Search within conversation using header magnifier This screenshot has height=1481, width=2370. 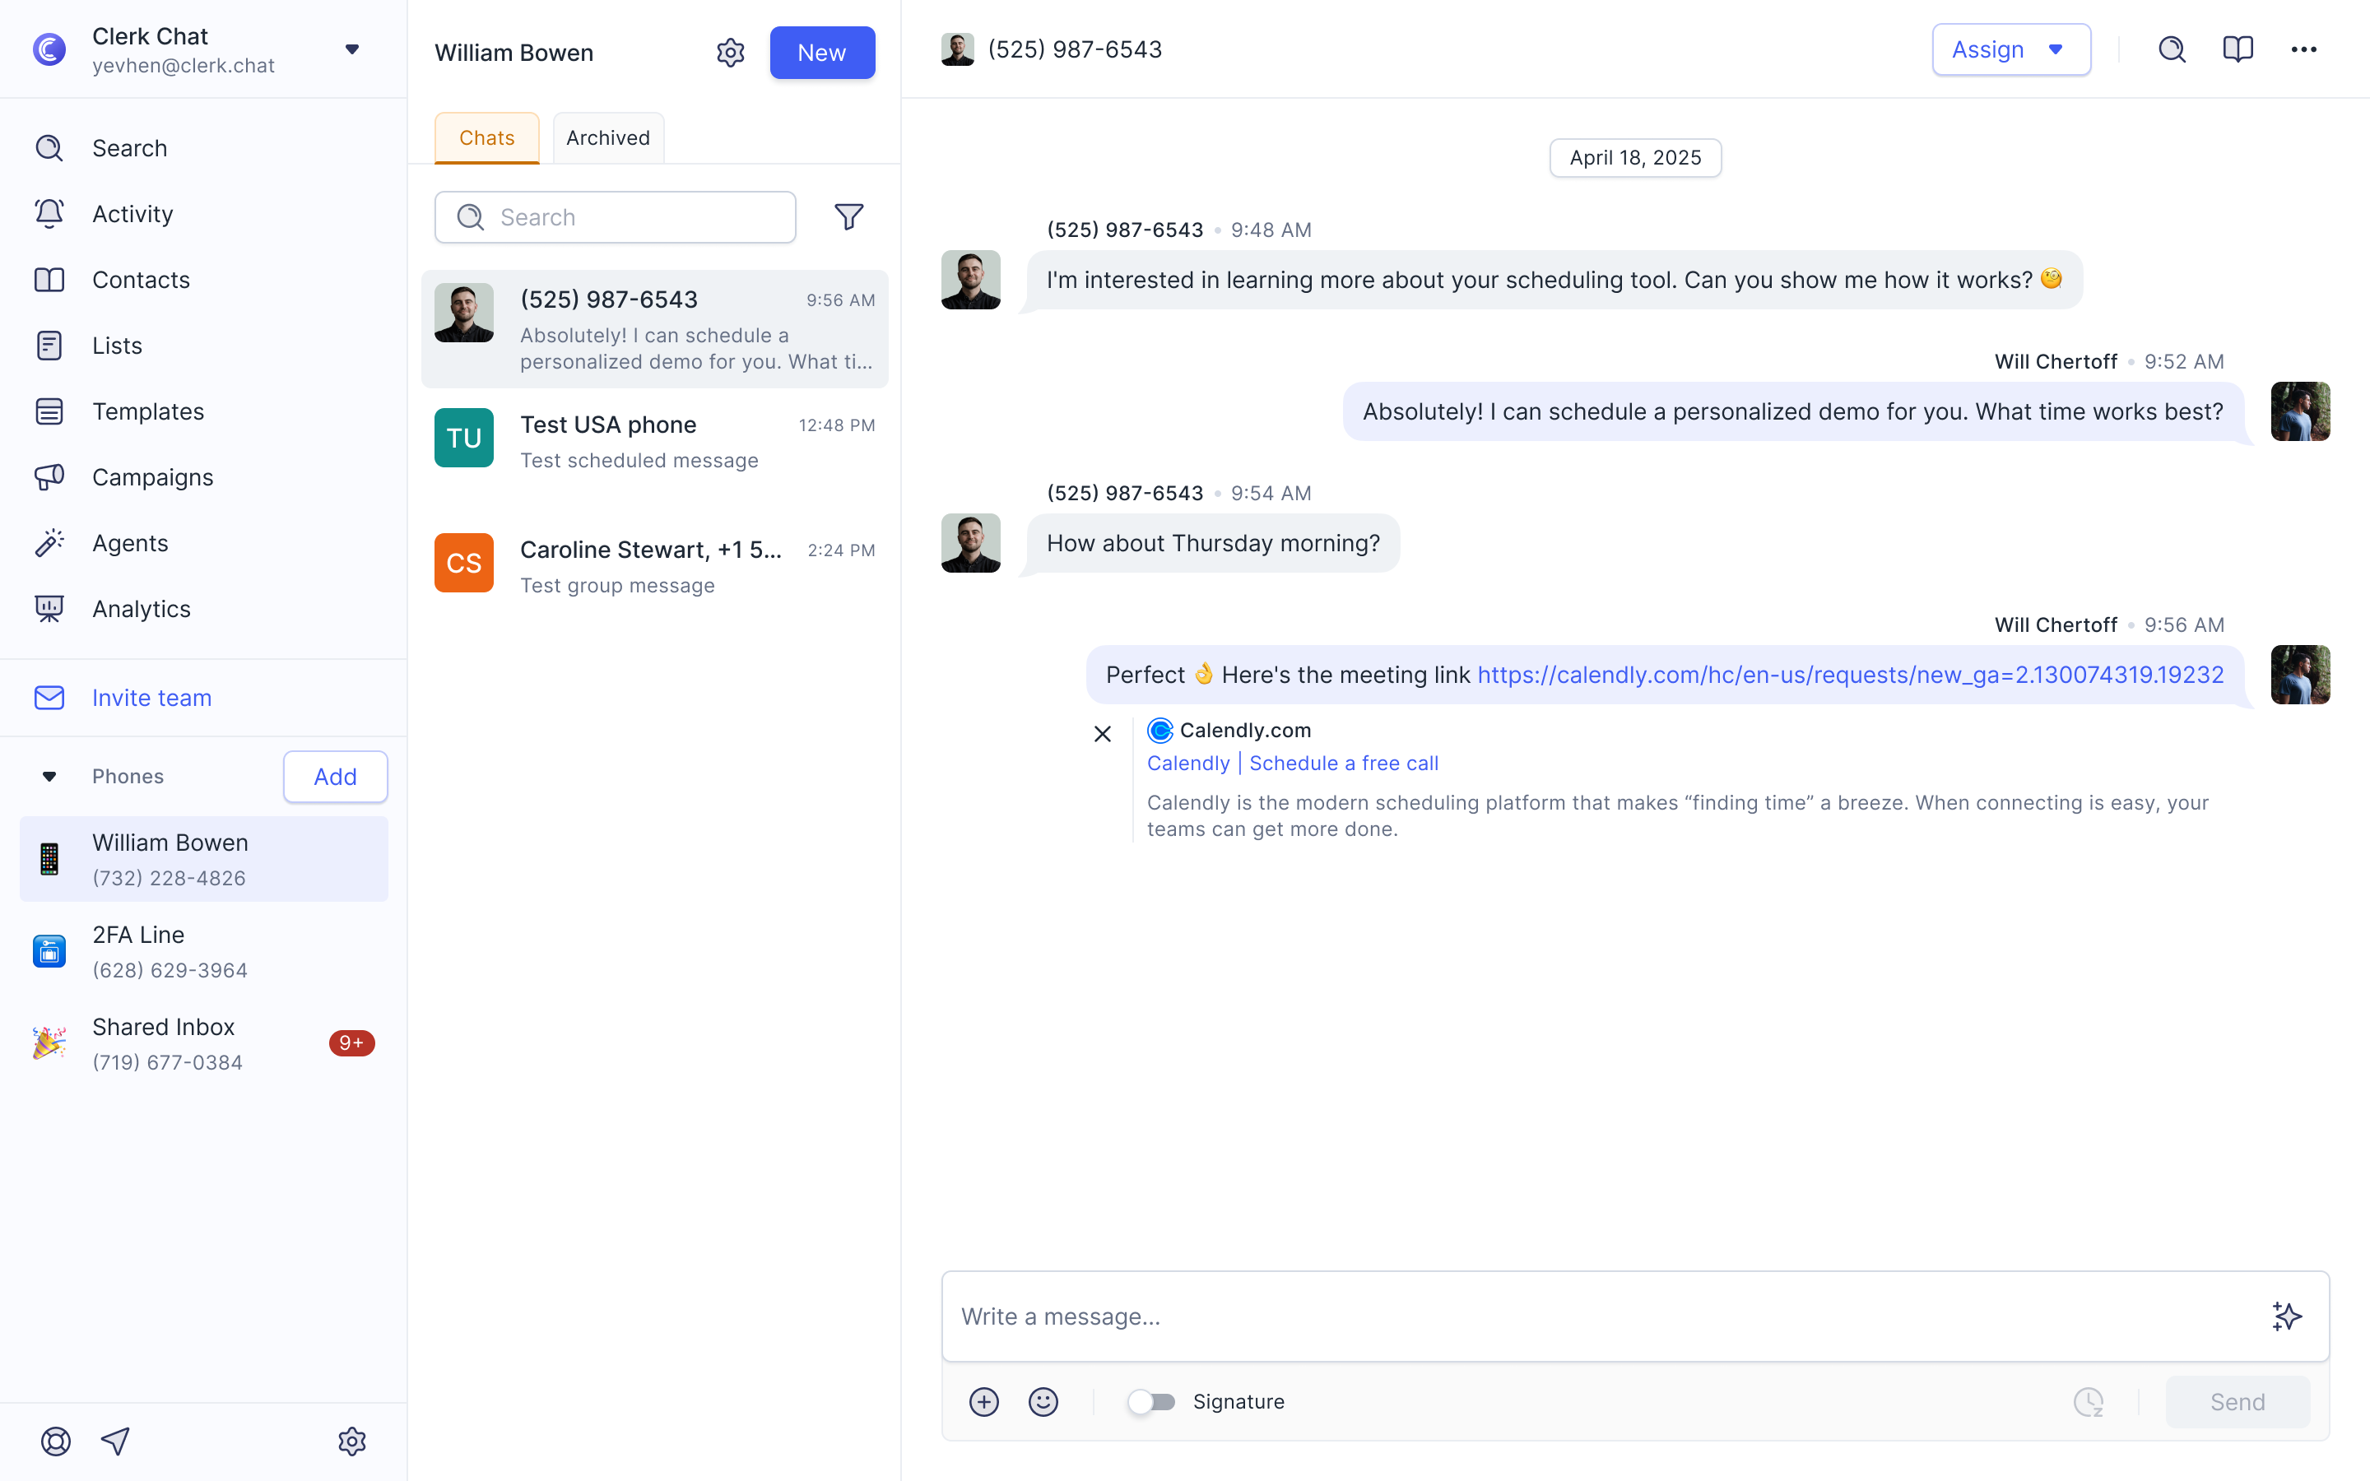coord(2172,49)
